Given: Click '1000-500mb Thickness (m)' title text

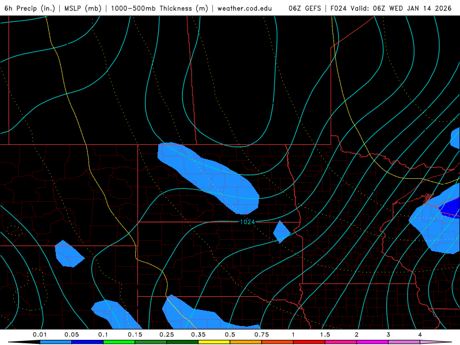Looking at the screenshot, I should pyautogui.click(x=159, y=8).
